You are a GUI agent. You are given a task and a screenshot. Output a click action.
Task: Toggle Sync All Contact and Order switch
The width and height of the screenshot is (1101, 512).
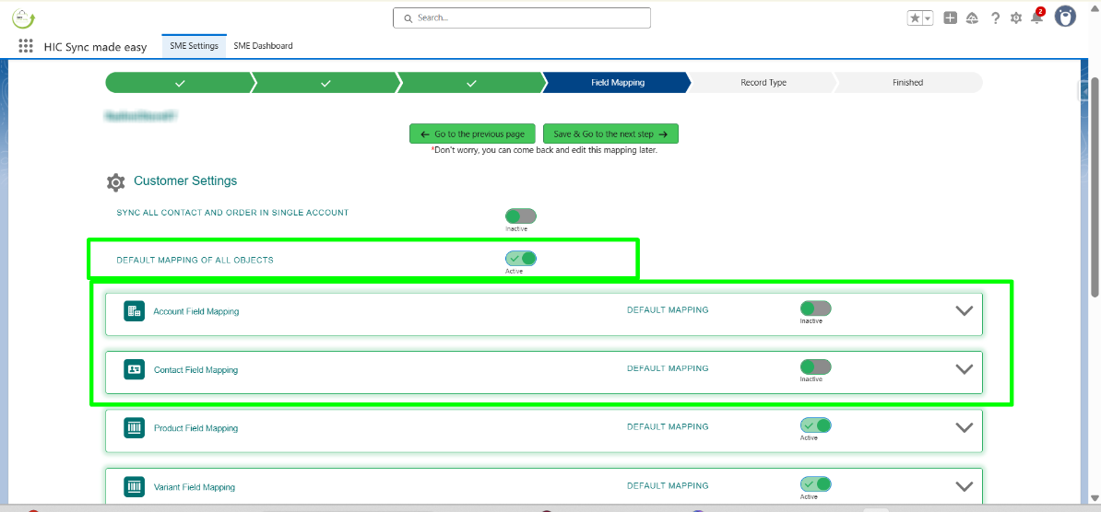point(521,216)
